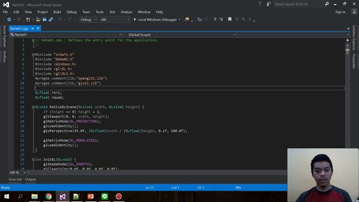Screen dimensions: 359x202
Task: Open the Toolbox side panel
Action: (x=4, y=56)
